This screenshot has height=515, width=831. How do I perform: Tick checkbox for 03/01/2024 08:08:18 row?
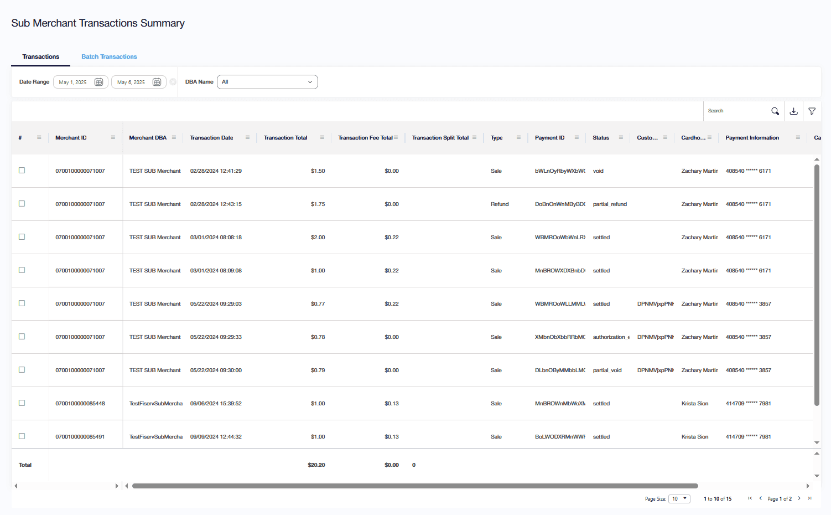(22, 237)
